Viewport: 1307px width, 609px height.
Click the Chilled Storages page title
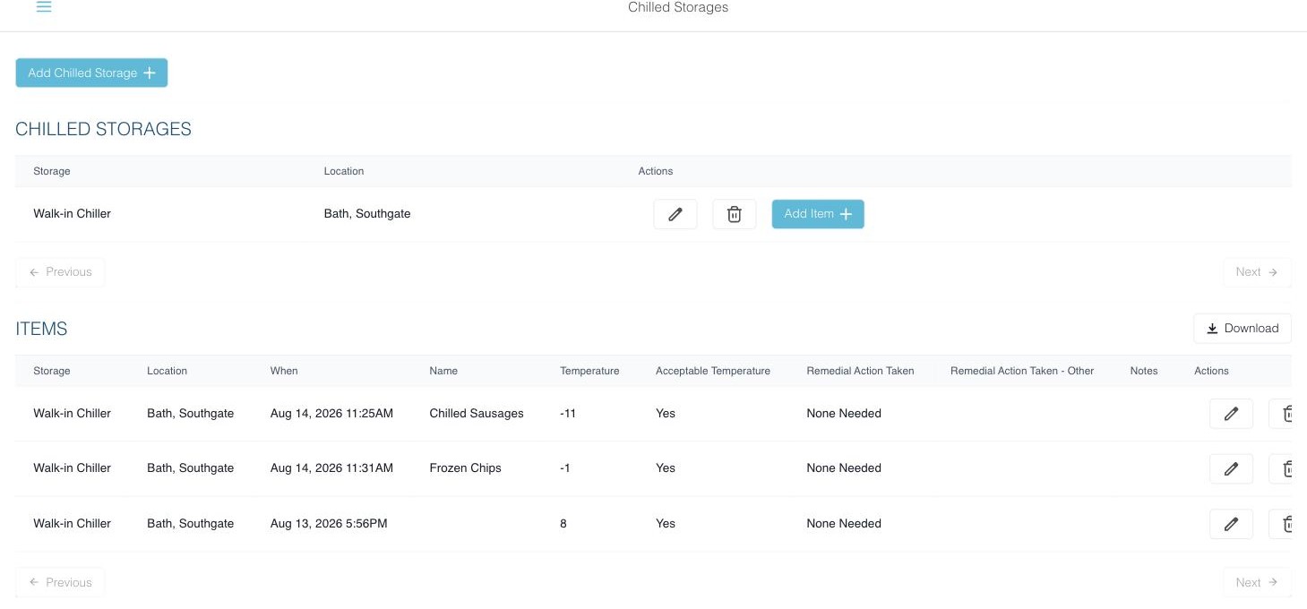(678, 8)
